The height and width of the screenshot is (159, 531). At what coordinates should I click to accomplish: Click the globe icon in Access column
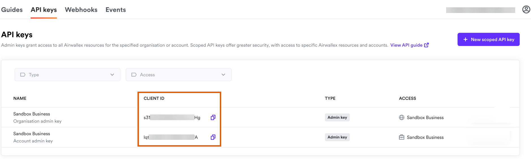pyautogui.click(x=401, y=118)
